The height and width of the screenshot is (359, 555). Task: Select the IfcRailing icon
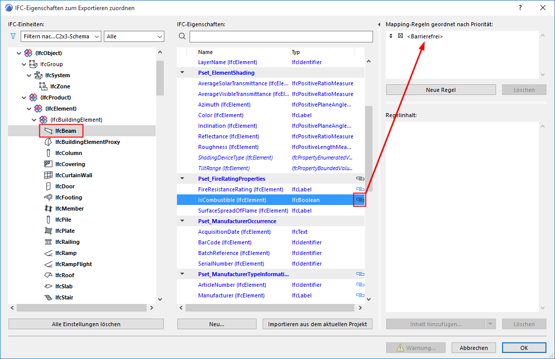(x=48, y=242)
